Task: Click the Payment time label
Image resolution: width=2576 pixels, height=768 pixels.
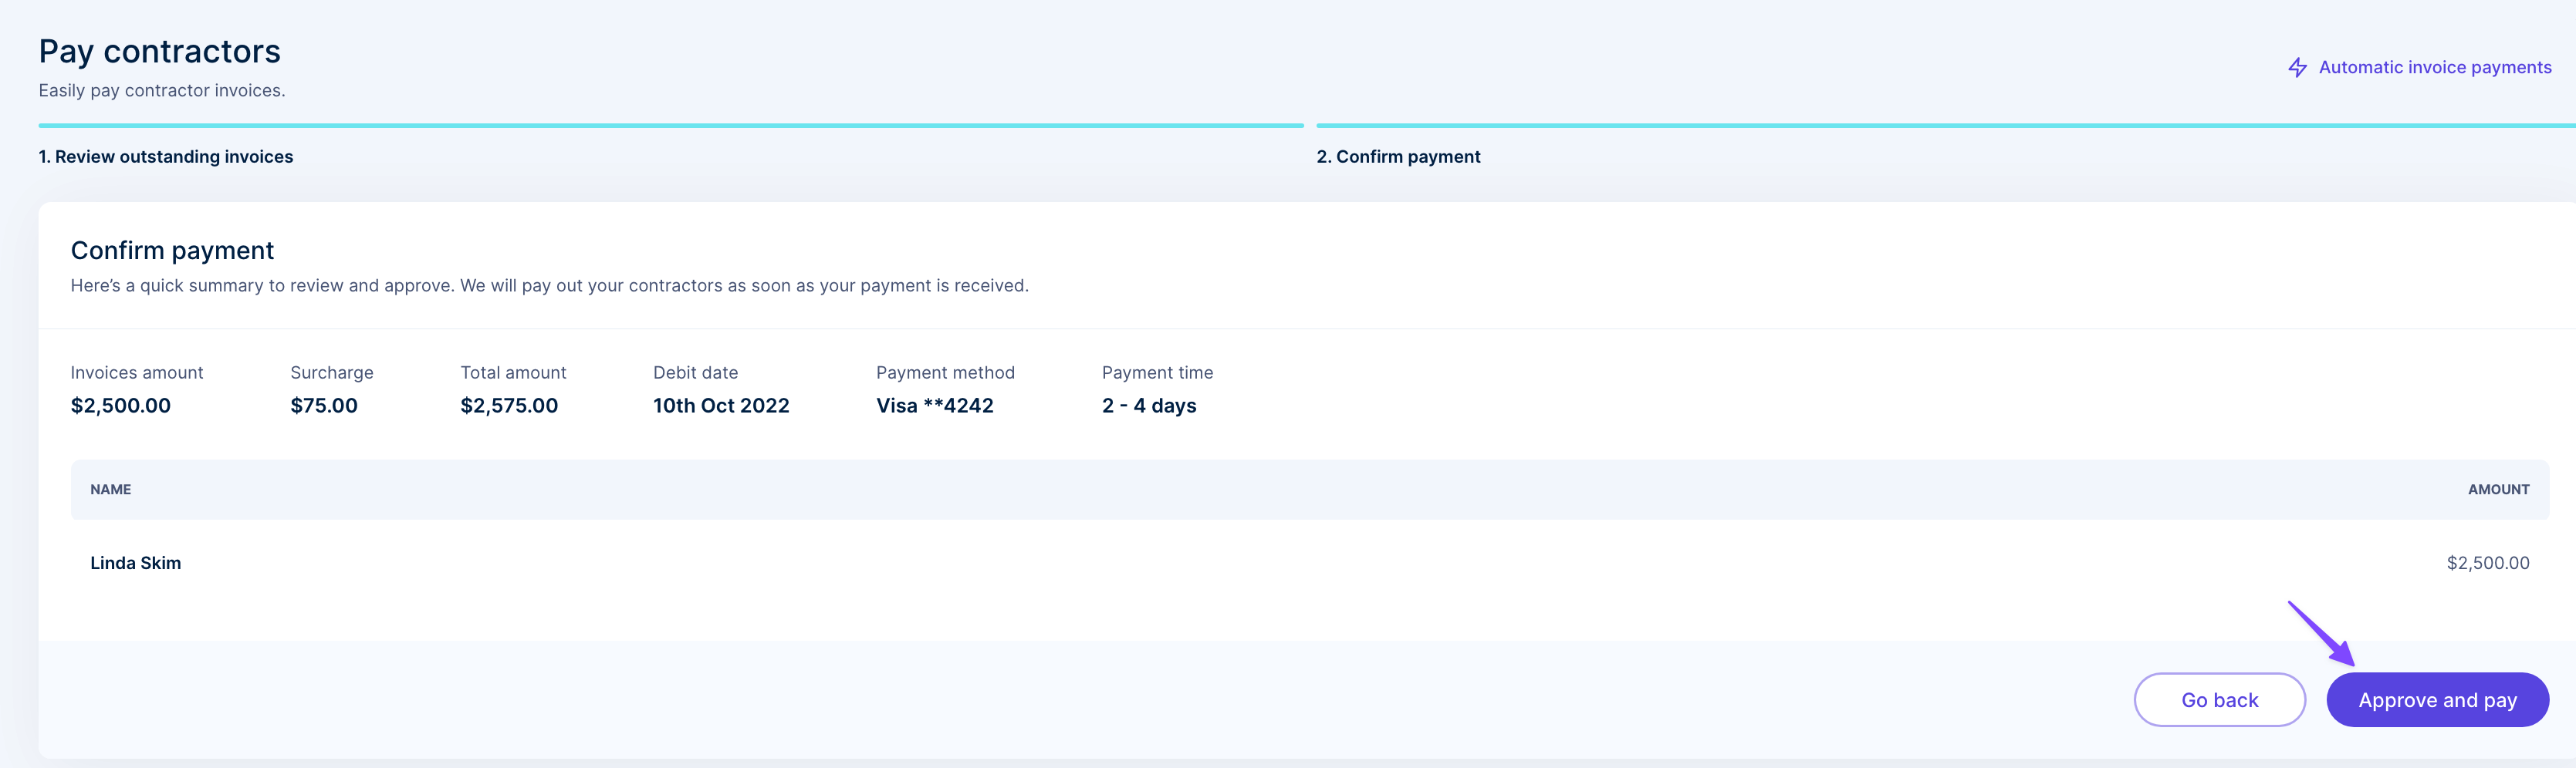Action: click(x=1157, y=372)
